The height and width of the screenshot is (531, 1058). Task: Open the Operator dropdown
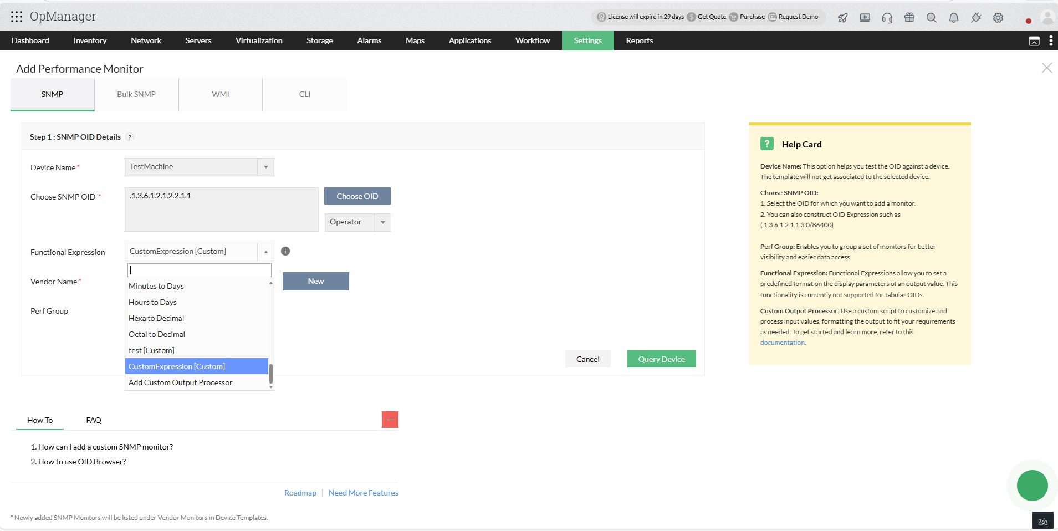coord(358,222)
